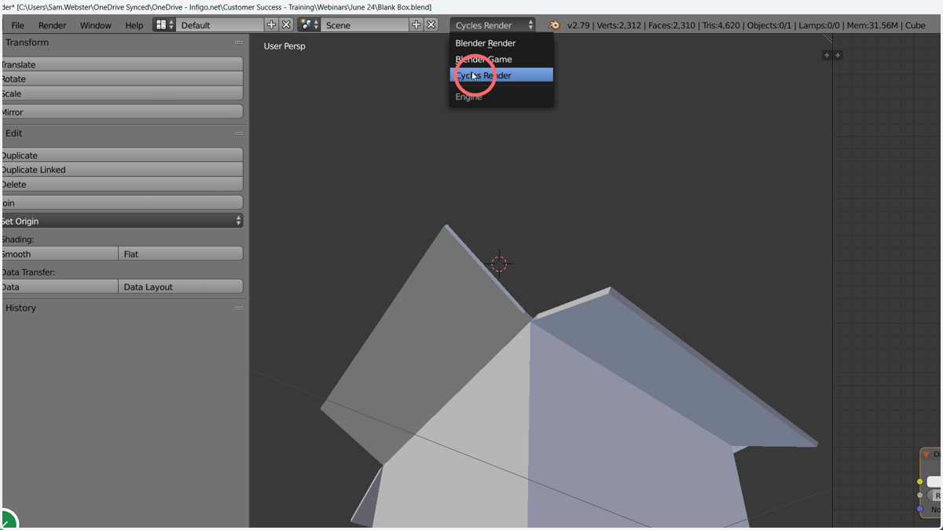943x530 pixels.
Task: Click the Delete button
Action: tap(122, 185)
